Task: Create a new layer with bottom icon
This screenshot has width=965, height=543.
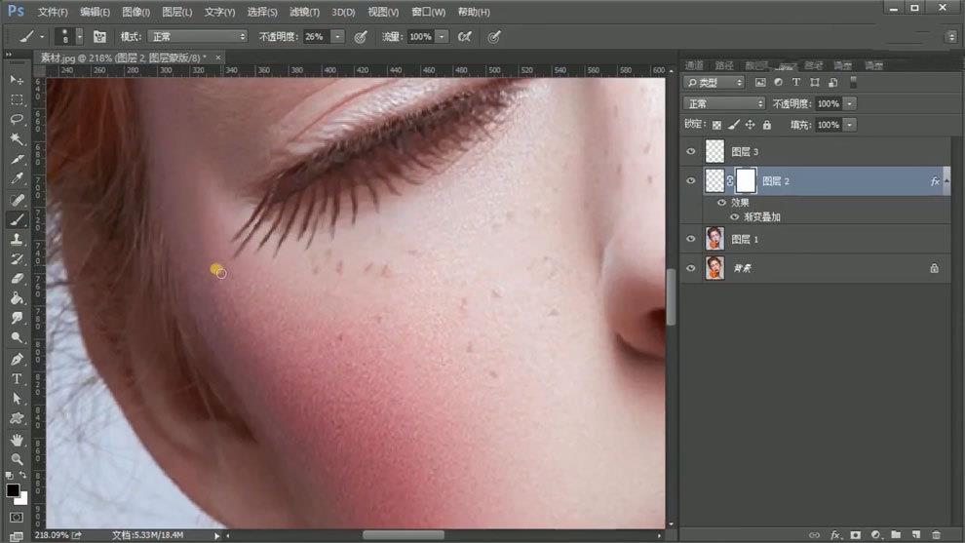Action: click(x=915, y=534)
